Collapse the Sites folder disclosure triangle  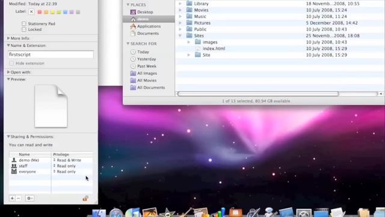click(180, 36)
